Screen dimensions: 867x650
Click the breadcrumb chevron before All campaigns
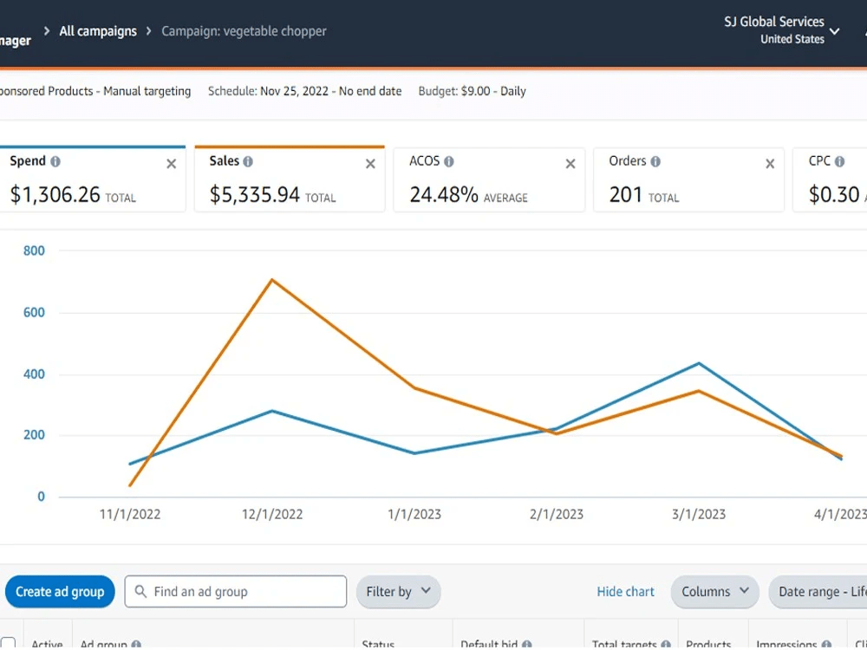(47, 31)
